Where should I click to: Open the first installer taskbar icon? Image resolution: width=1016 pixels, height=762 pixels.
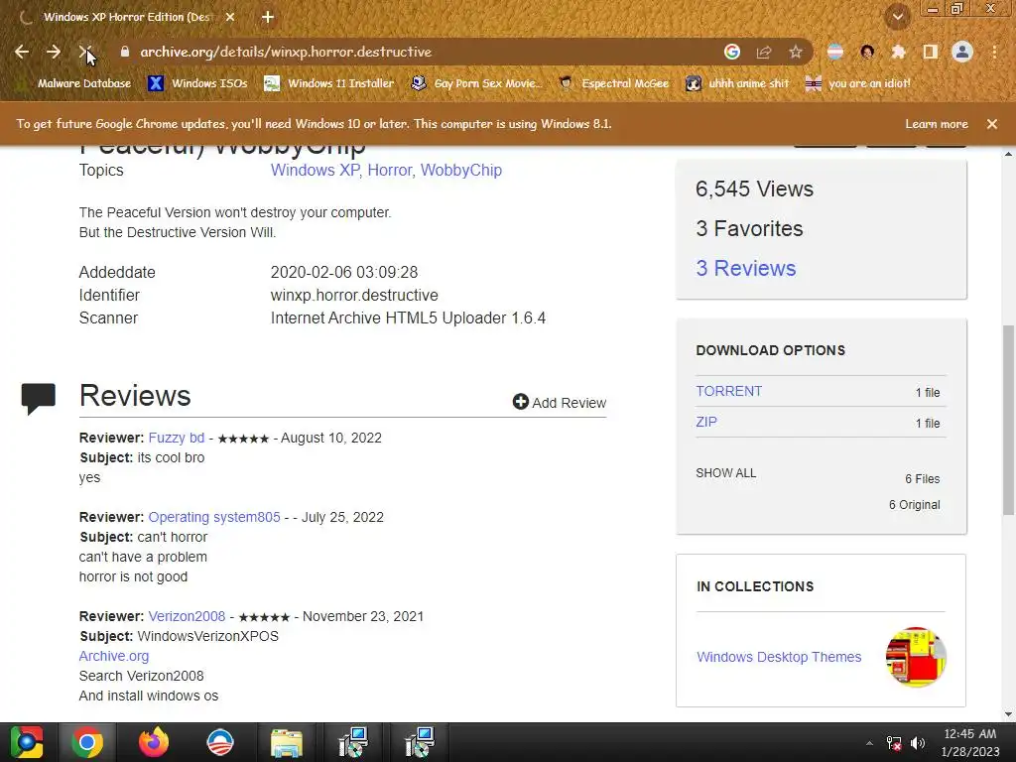pyautogui.click(x=352, y=742)
